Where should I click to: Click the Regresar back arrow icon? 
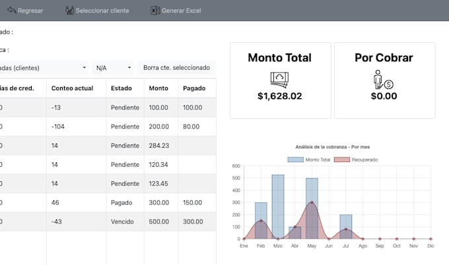pos(11,11)
